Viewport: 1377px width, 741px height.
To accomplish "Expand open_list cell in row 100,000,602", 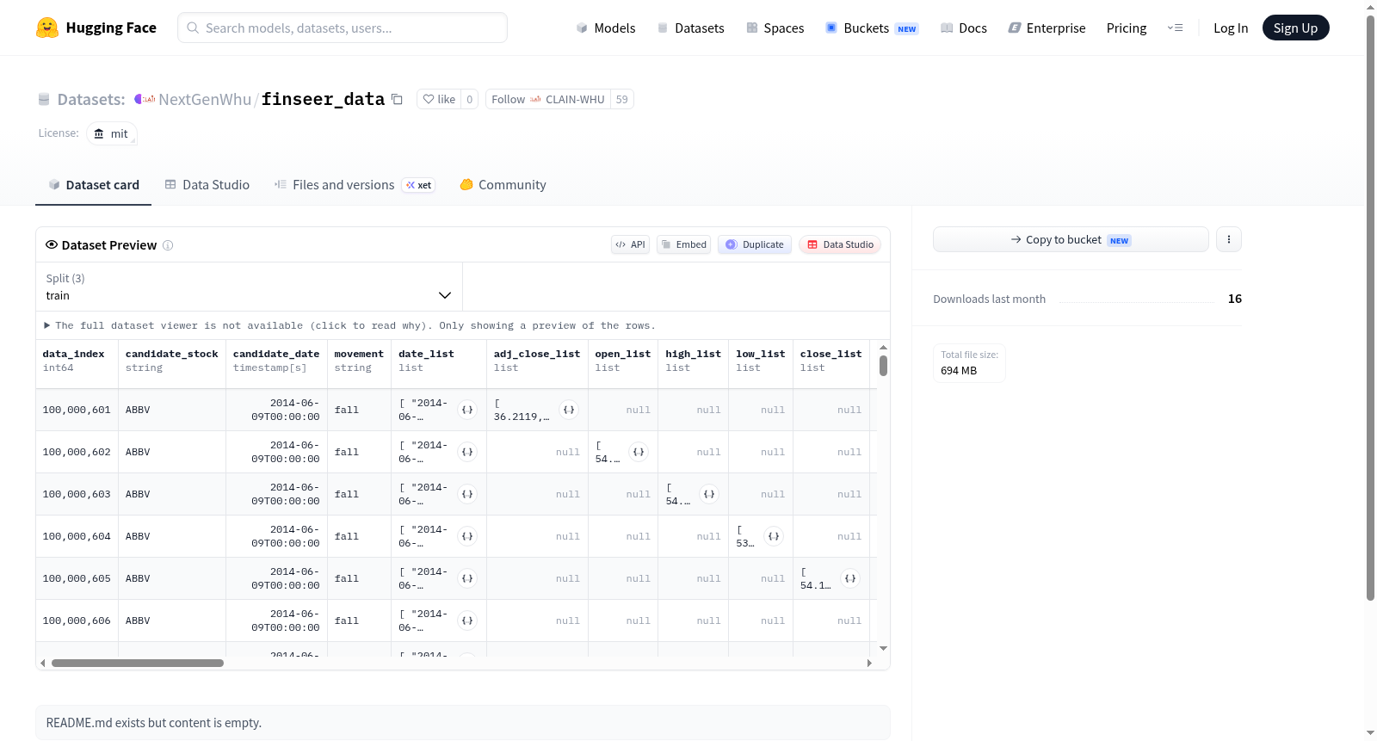I will pos(639,452).
